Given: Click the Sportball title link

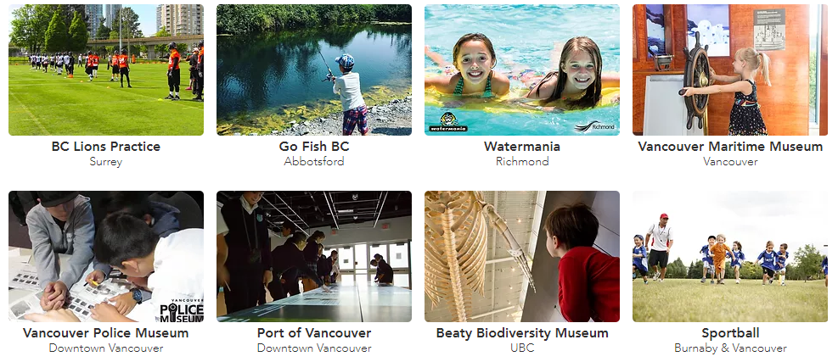Looking at the screenshot, I should (x=730, y=333).
